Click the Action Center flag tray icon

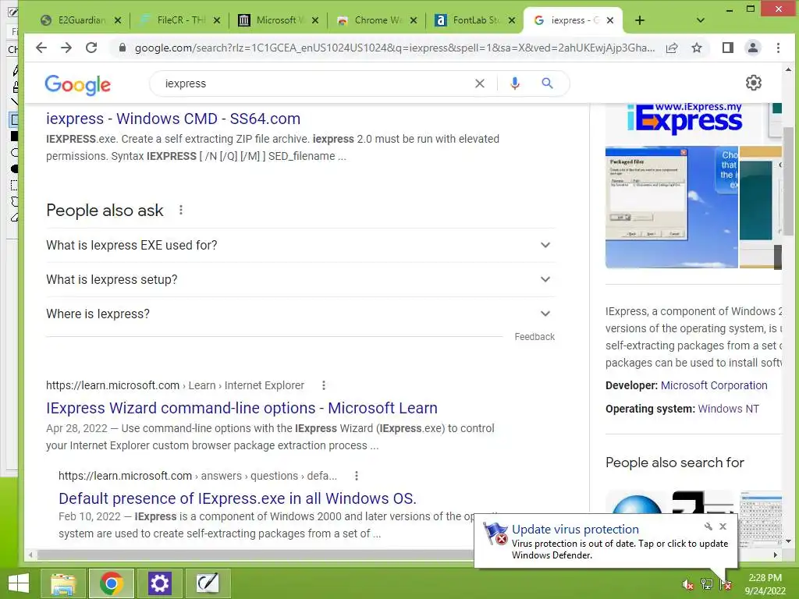point(726,585)
